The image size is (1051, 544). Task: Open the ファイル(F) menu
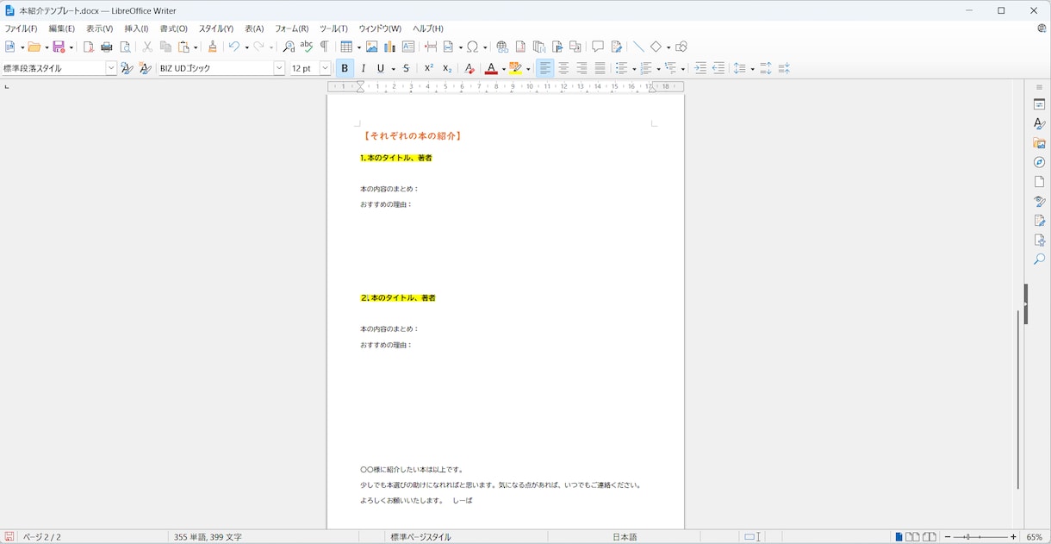[22, 28]
